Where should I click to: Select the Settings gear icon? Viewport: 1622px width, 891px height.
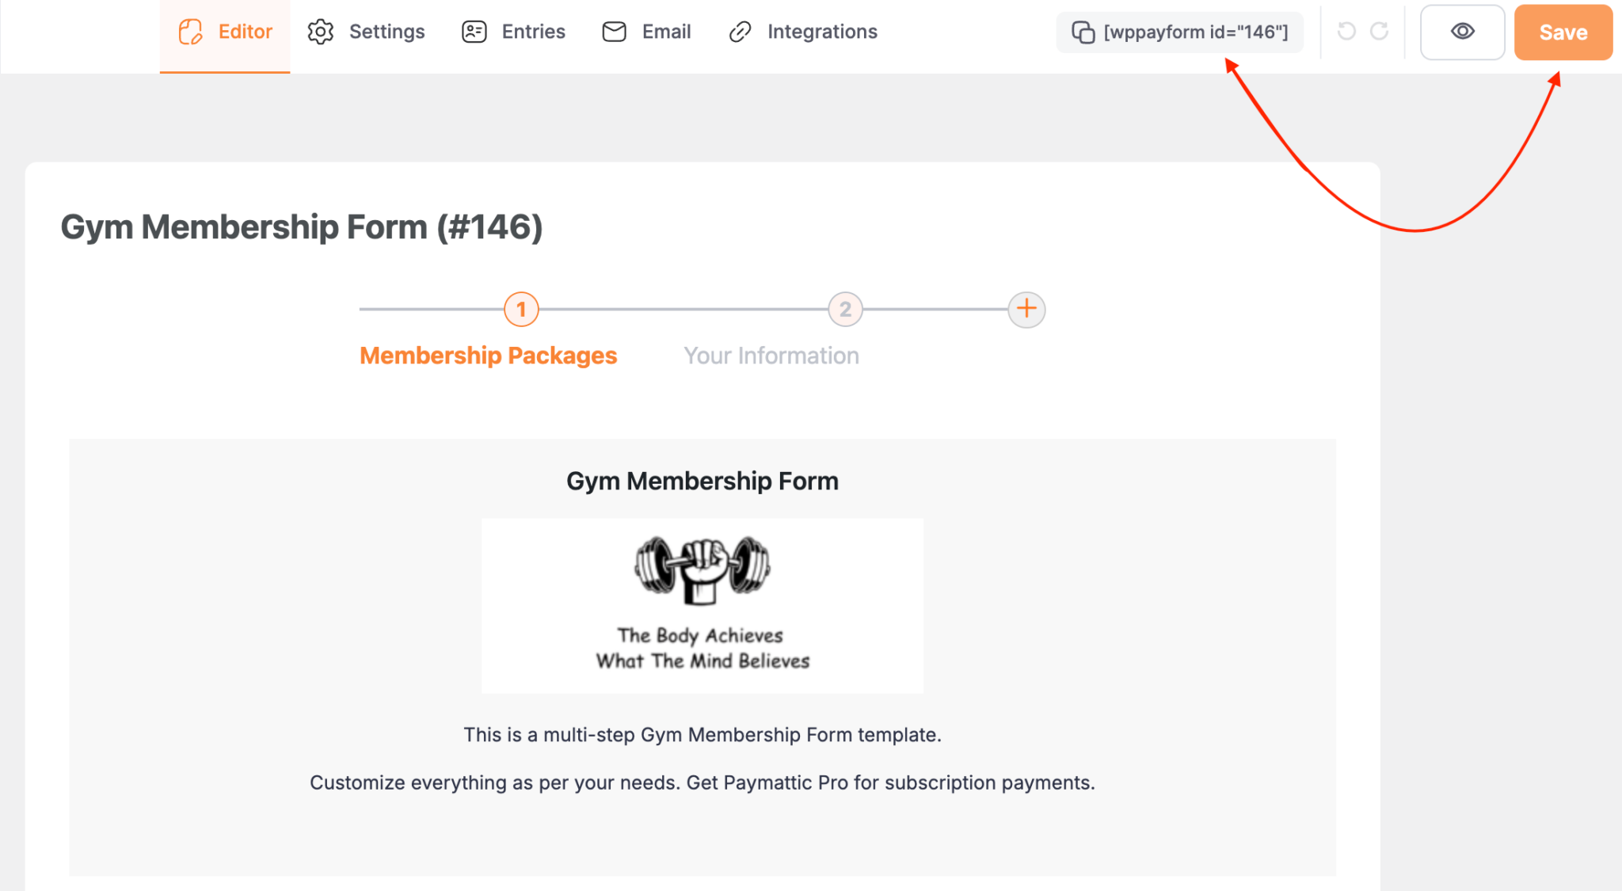[x=321, y=31]
